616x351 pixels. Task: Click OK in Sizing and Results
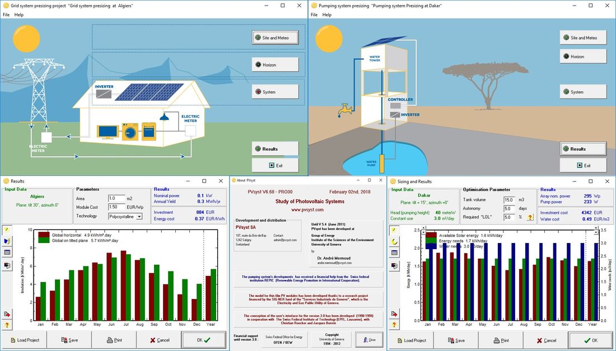590,340
